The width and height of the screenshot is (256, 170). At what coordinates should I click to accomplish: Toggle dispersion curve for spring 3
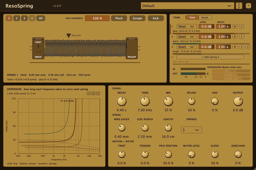[98, 93]
